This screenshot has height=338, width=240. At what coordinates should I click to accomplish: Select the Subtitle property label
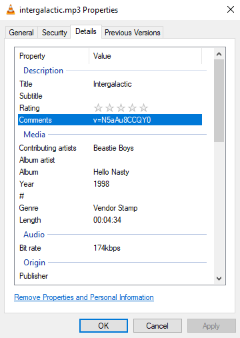[31, 96]
